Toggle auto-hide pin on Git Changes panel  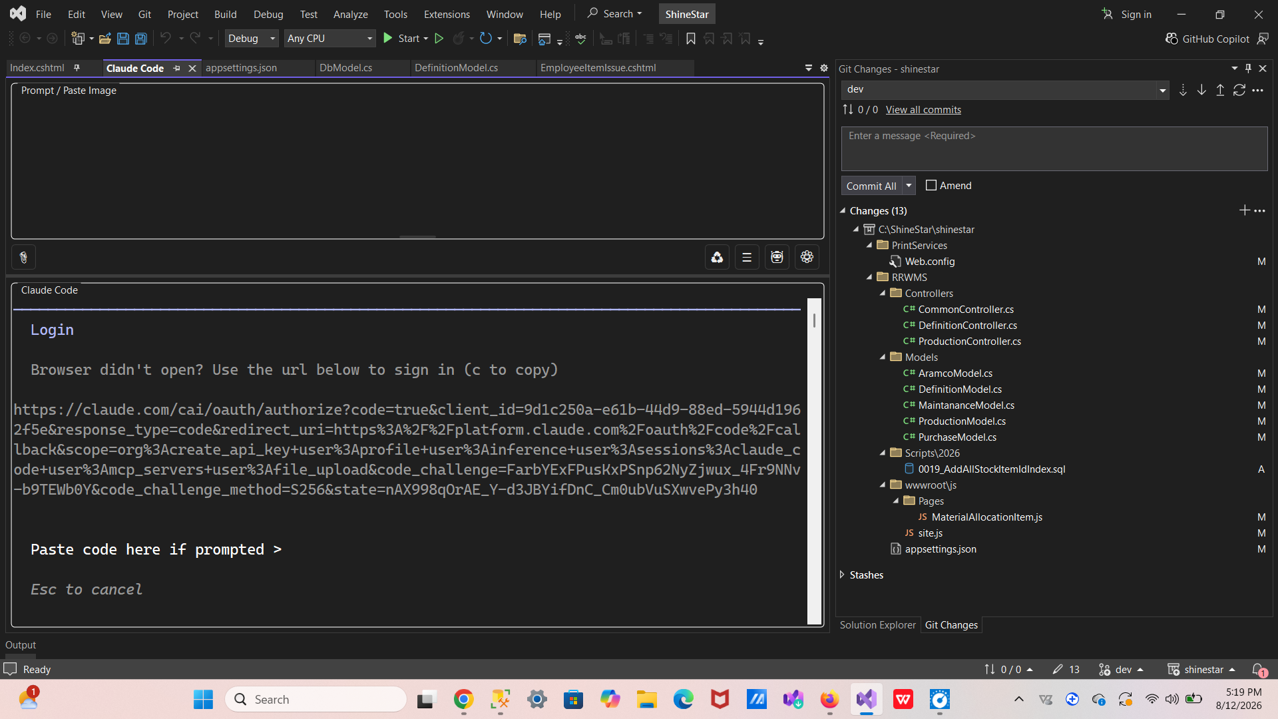coord(1248,69)
